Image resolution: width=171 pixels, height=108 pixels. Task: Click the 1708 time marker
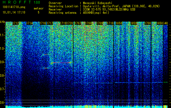coord(88,23)
